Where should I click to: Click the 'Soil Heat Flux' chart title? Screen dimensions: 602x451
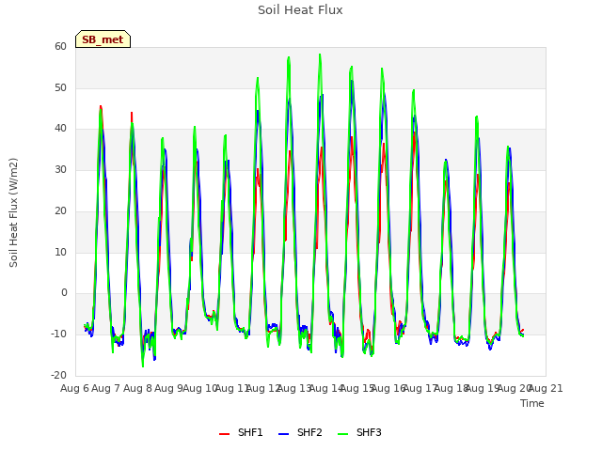[300, 10]
